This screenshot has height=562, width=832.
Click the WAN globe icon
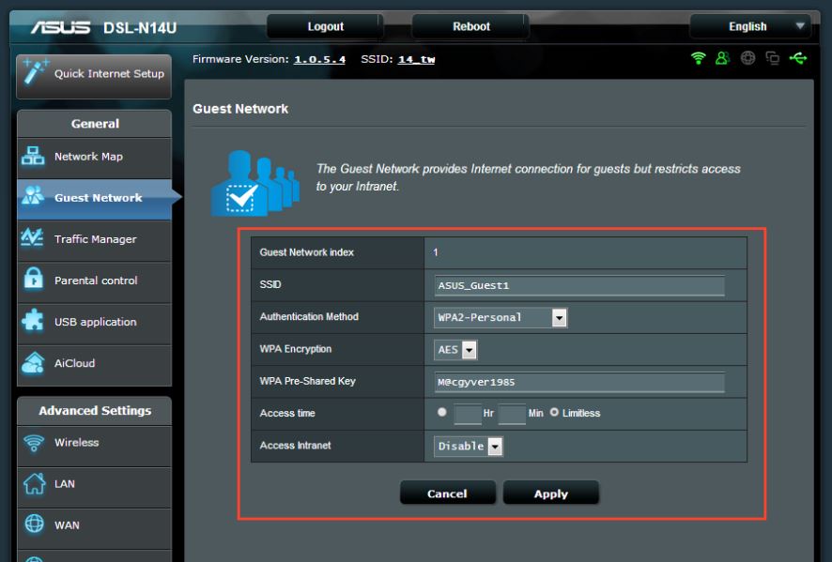(x=35, y=524)
